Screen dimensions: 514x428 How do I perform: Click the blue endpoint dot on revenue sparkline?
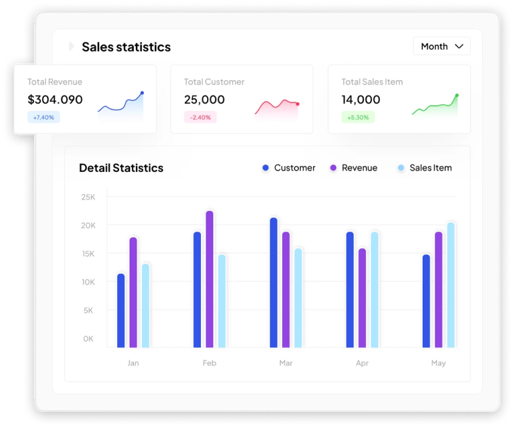pos(142,93)
